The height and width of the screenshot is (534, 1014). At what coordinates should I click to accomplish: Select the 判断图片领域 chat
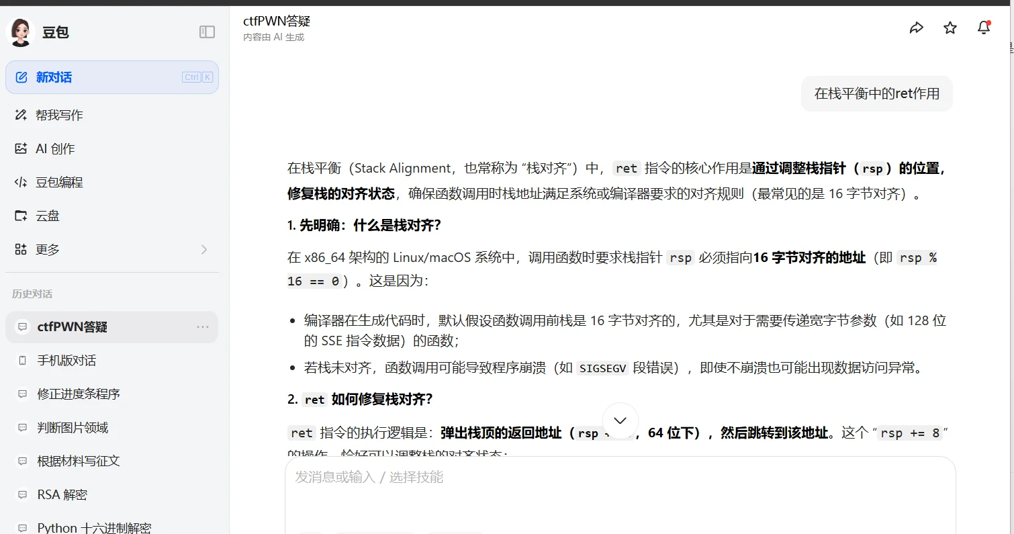pyautogui.click(x=73, y=428)
